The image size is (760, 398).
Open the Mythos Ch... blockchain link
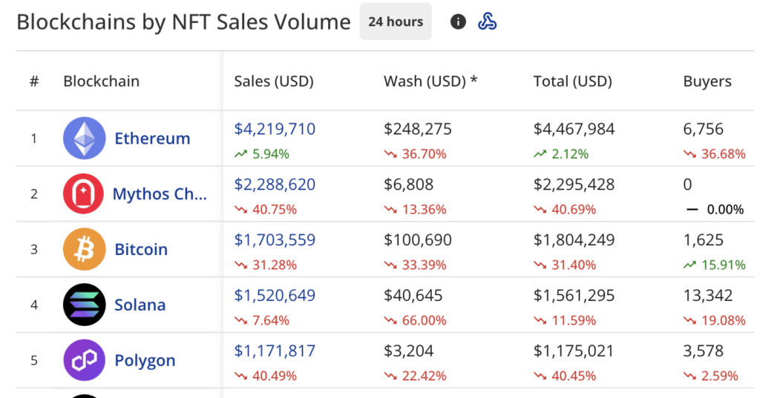coord(160,193)
